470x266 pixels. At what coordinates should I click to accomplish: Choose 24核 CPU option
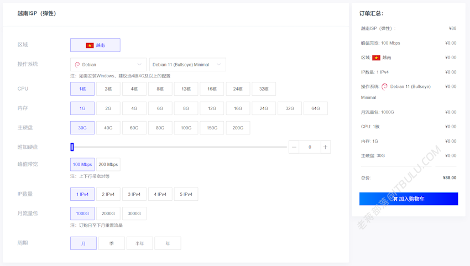238,89
